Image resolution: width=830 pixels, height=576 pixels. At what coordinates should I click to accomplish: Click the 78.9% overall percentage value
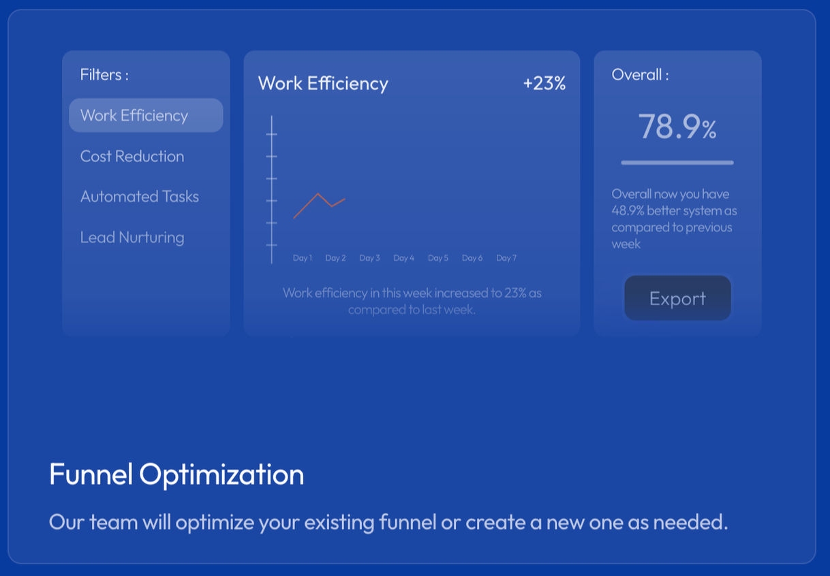(x=677, y=128)
